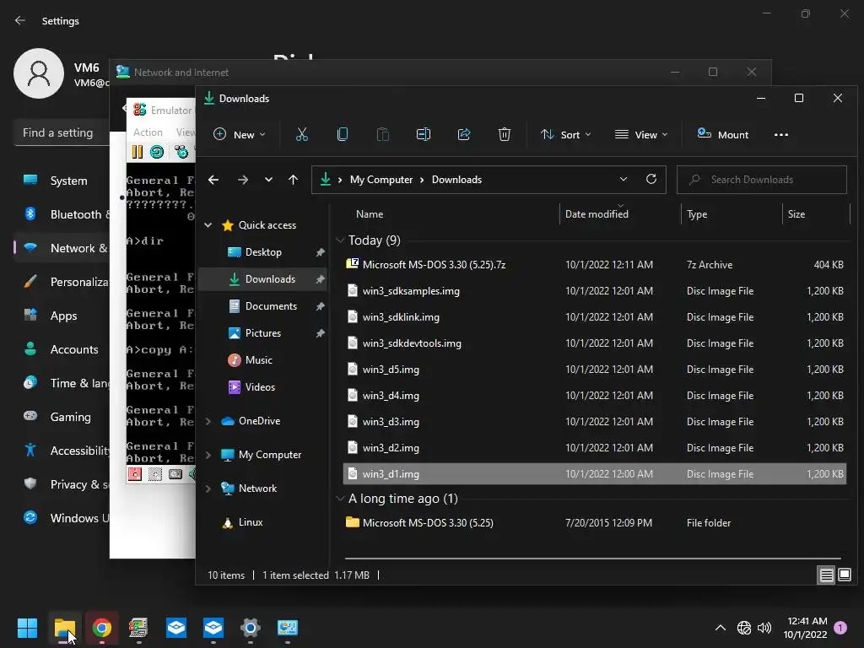Screen dimensions: 864x648
Task: Expand My Computer in navigation pane
Action: (x=208, y=455)
